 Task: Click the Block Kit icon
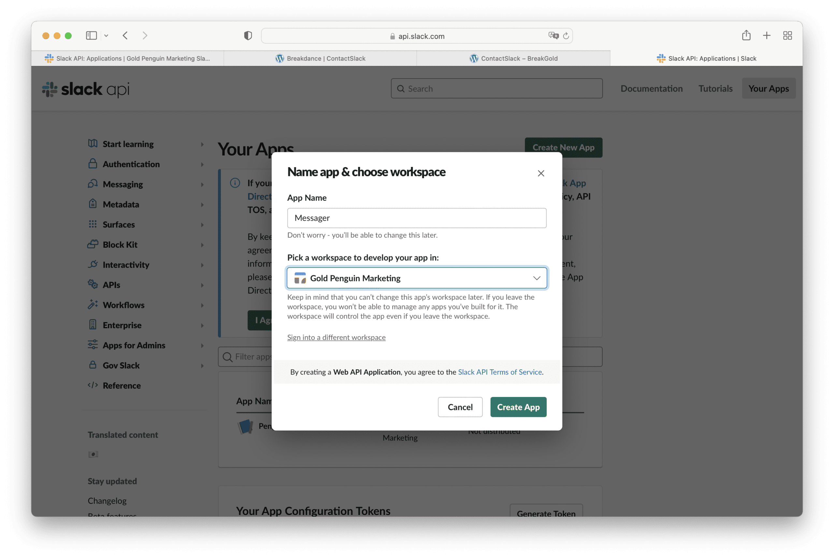93,244
